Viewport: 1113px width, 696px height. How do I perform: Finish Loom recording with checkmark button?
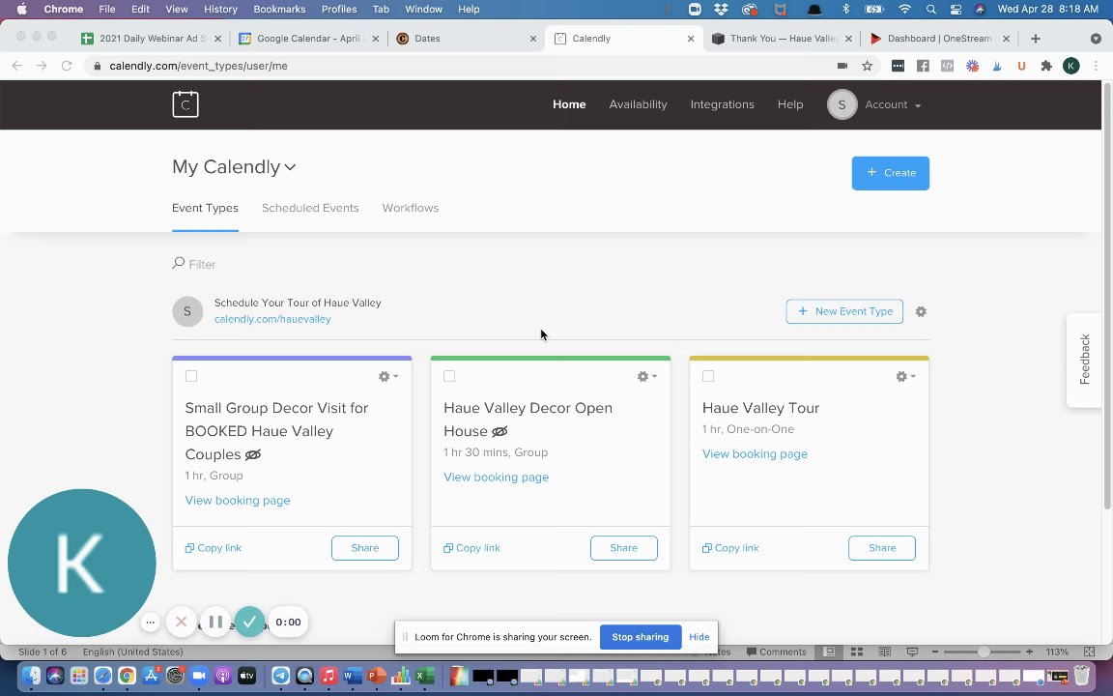click(250, 623)
